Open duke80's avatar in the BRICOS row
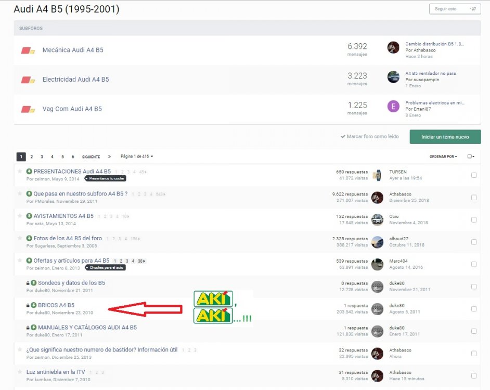The image size is (490, 390). (x=378, y=309)
